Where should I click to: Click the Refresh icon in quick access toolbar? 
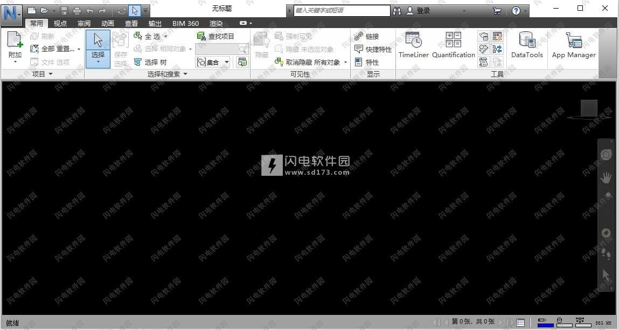(122, 11)
